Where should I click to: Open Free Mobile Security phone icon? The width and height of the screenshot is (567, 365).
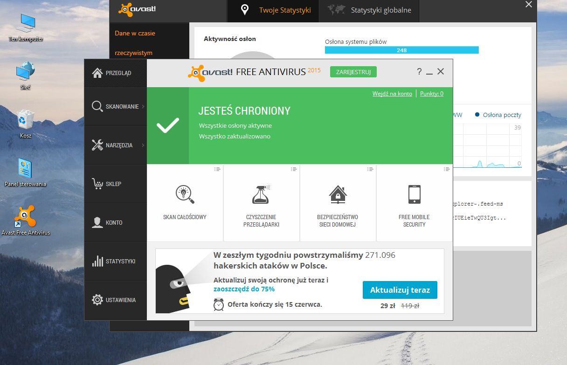pos(414,194)
